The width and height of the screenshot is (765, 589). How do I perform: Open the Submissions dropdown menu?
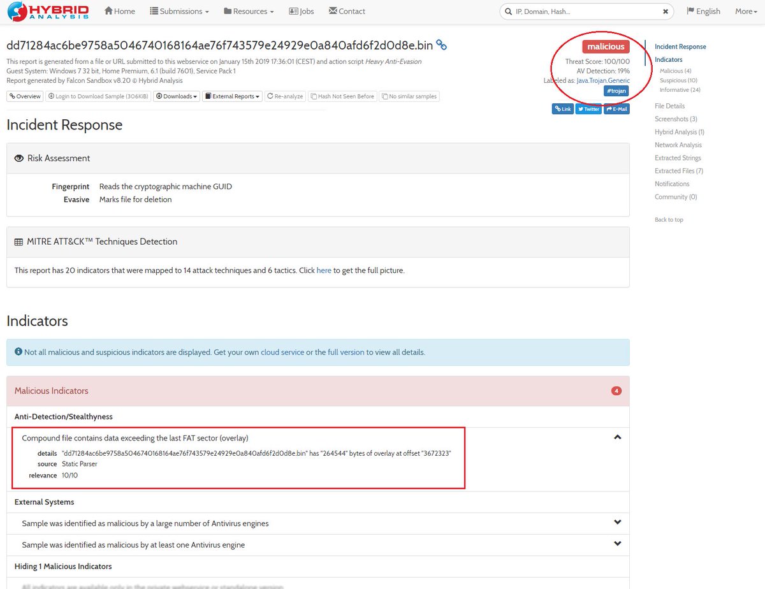[180, 11]
